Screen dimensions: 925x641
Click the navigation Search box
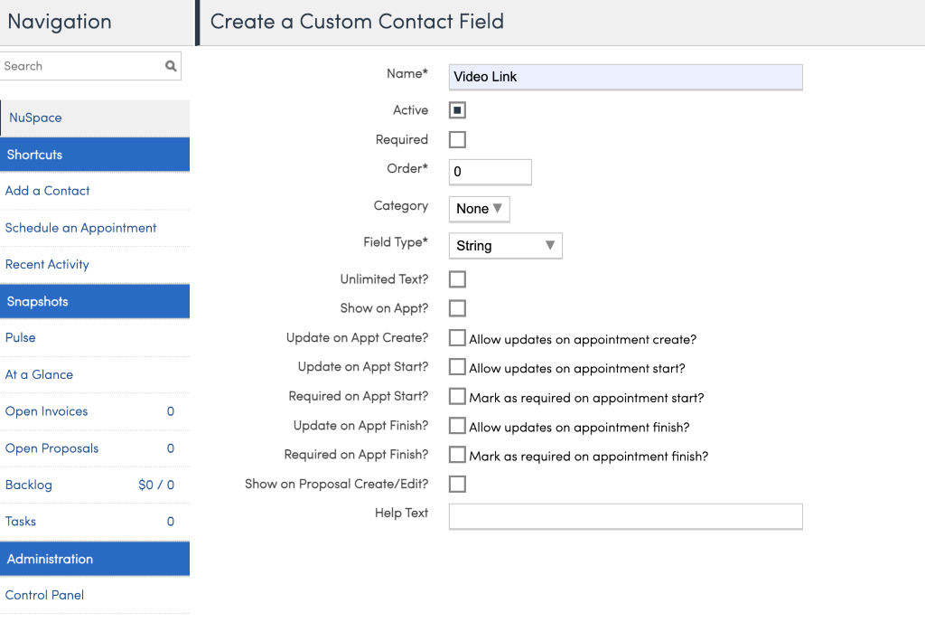pos(81,66)
